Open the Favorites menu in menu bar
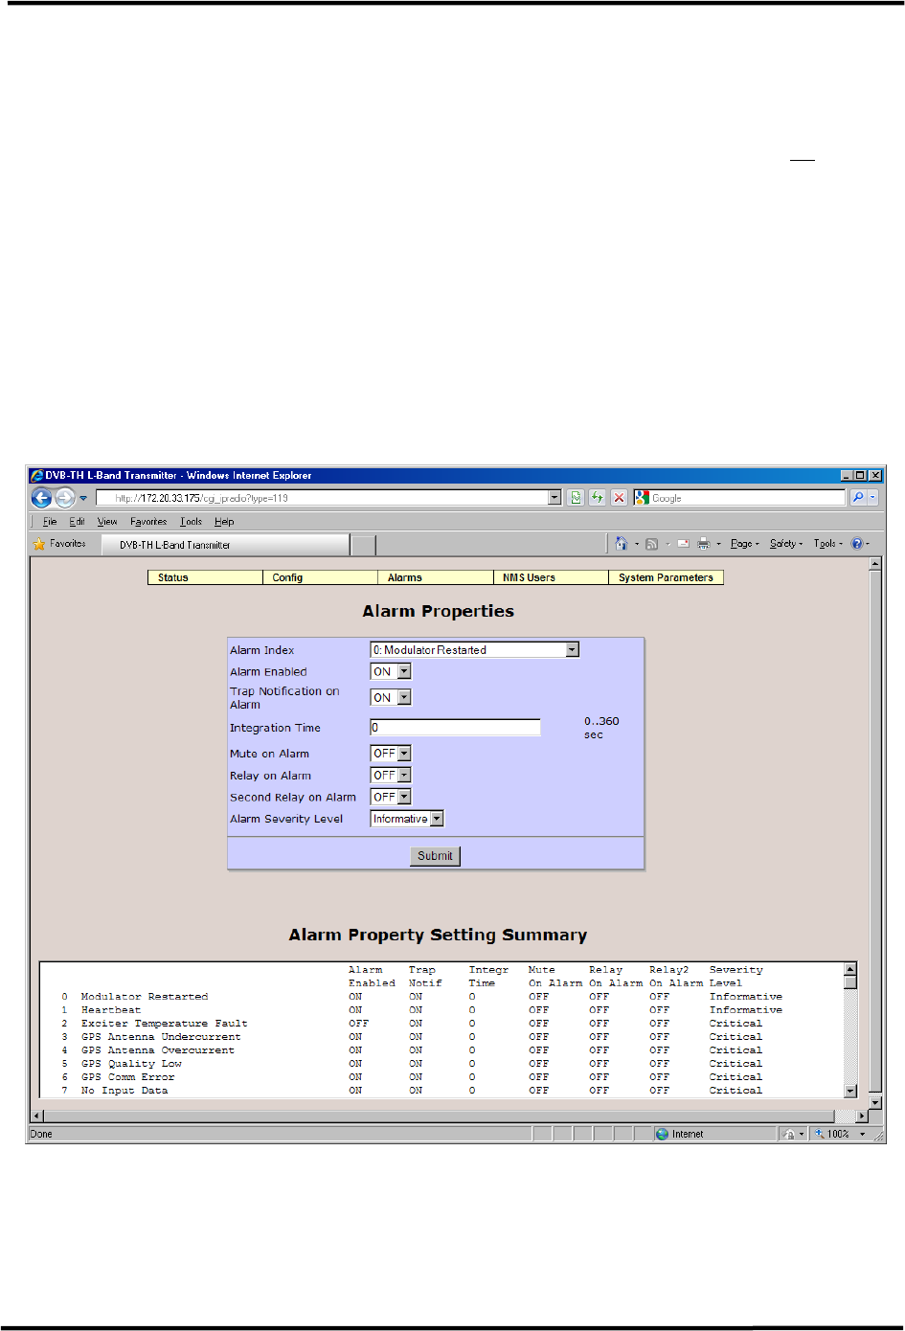Viewport: 905px width, 1331px height. click(148, 522)
